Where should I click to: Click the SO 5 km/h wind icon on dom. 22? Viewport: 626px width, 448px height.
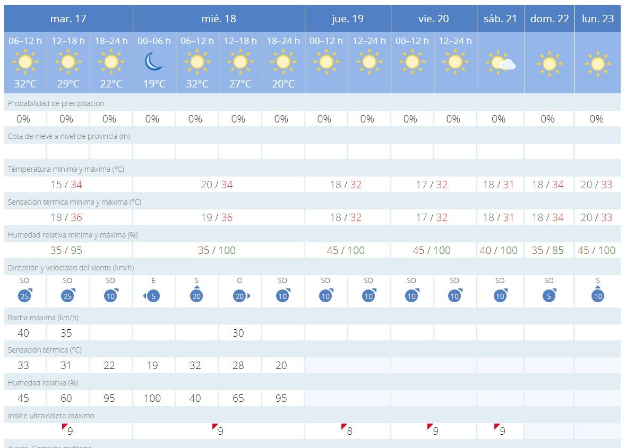549,296
